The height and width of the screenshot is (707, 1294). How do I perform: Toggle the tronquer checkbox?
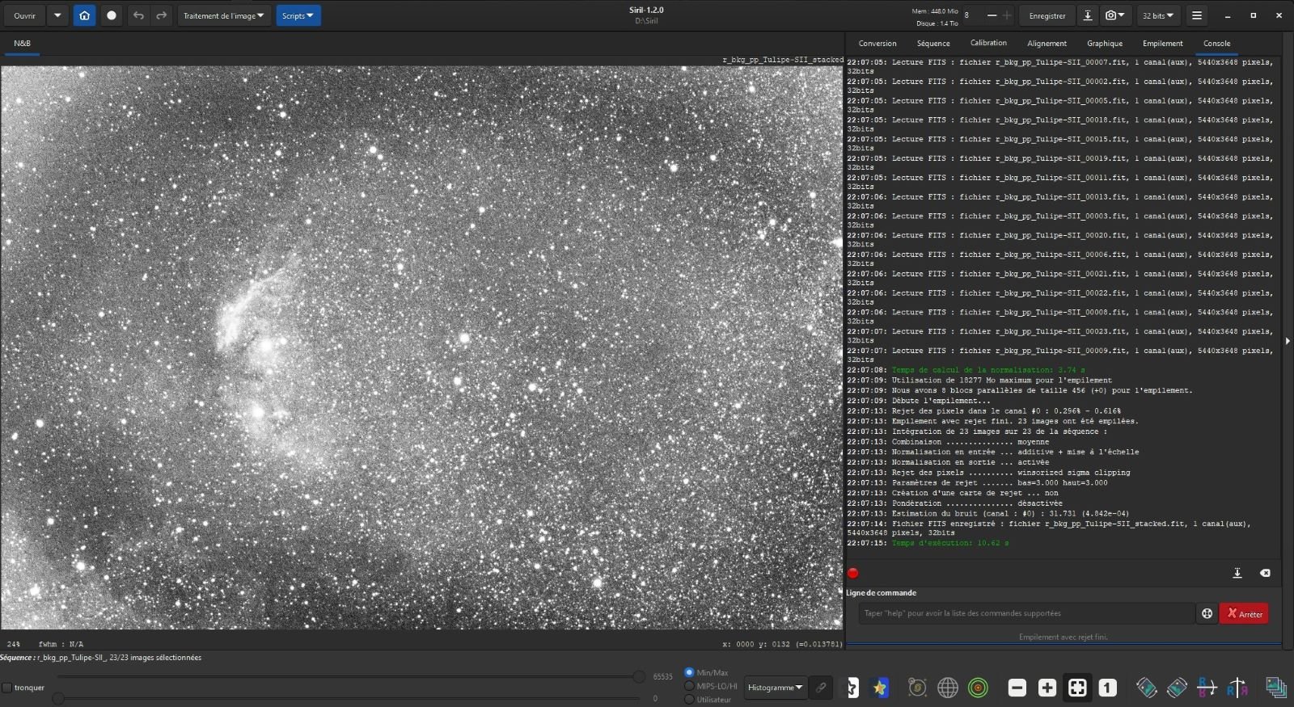(x=7, y=688)
